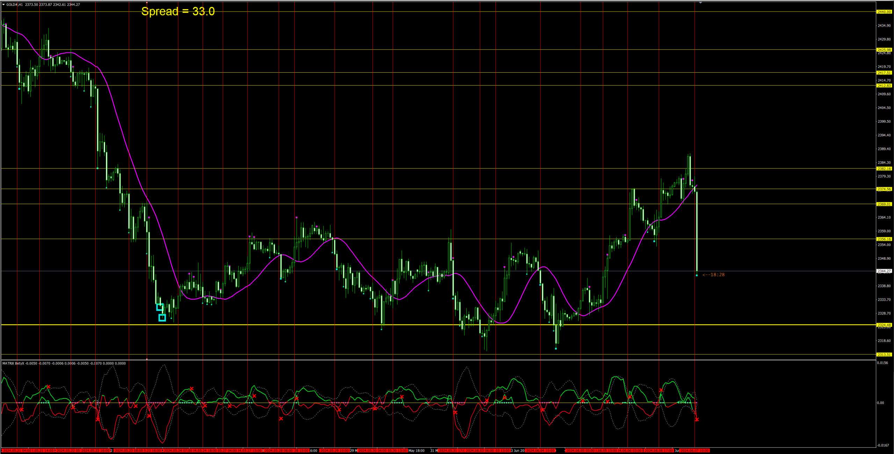Screen dimensions: 894x454
Task: Select the Spread = 33.0 label
Action: pos(178,12)
